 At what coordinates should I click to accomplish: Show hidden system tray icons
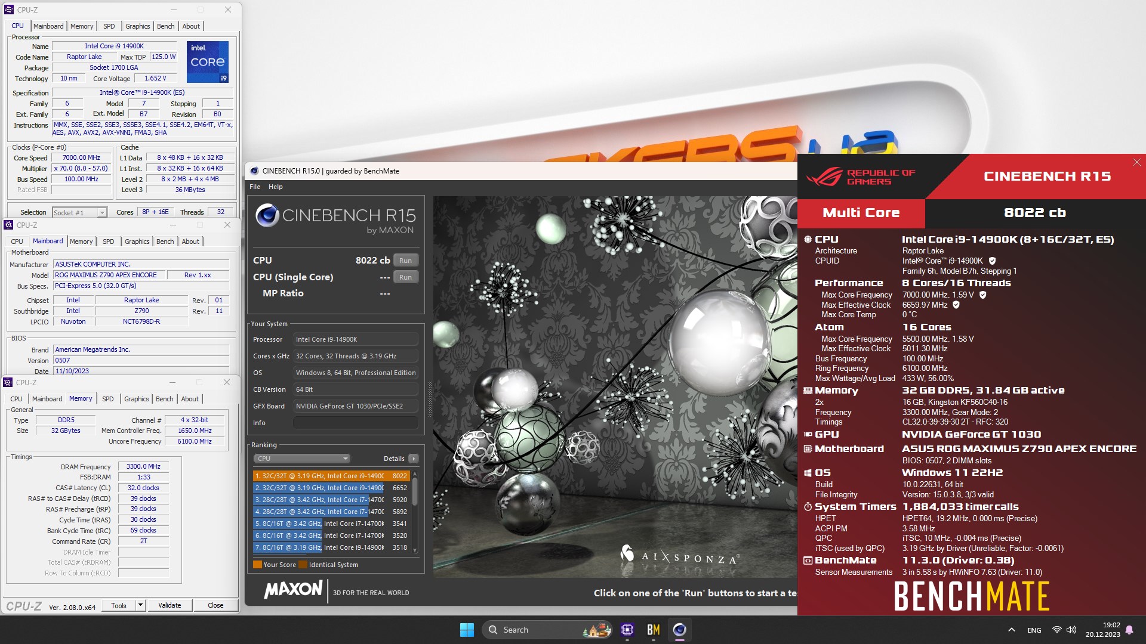[x=1011, y=630]
